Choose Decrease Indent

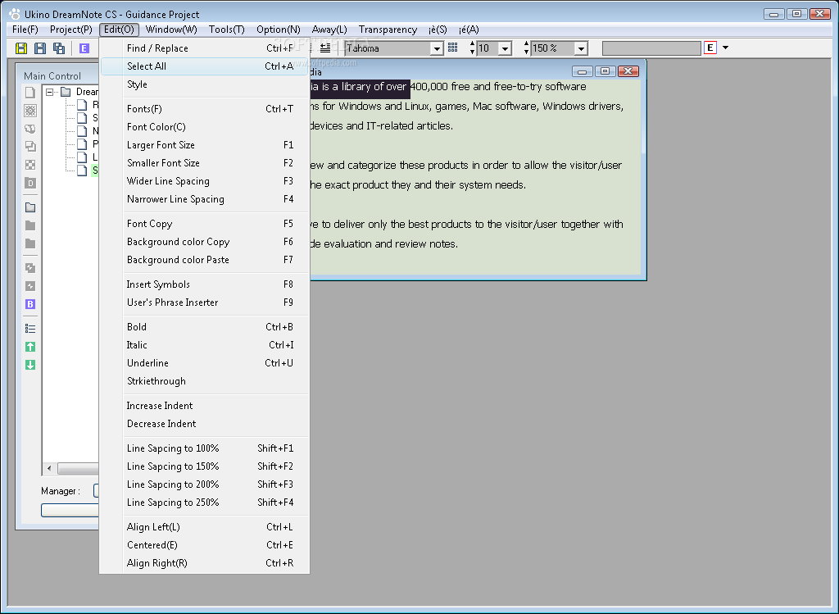204,424
